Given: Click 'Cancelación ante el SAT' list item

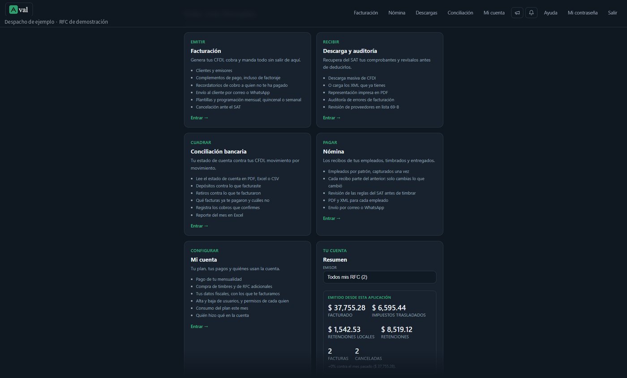Looking at the screenshot, I should point(218,107).
